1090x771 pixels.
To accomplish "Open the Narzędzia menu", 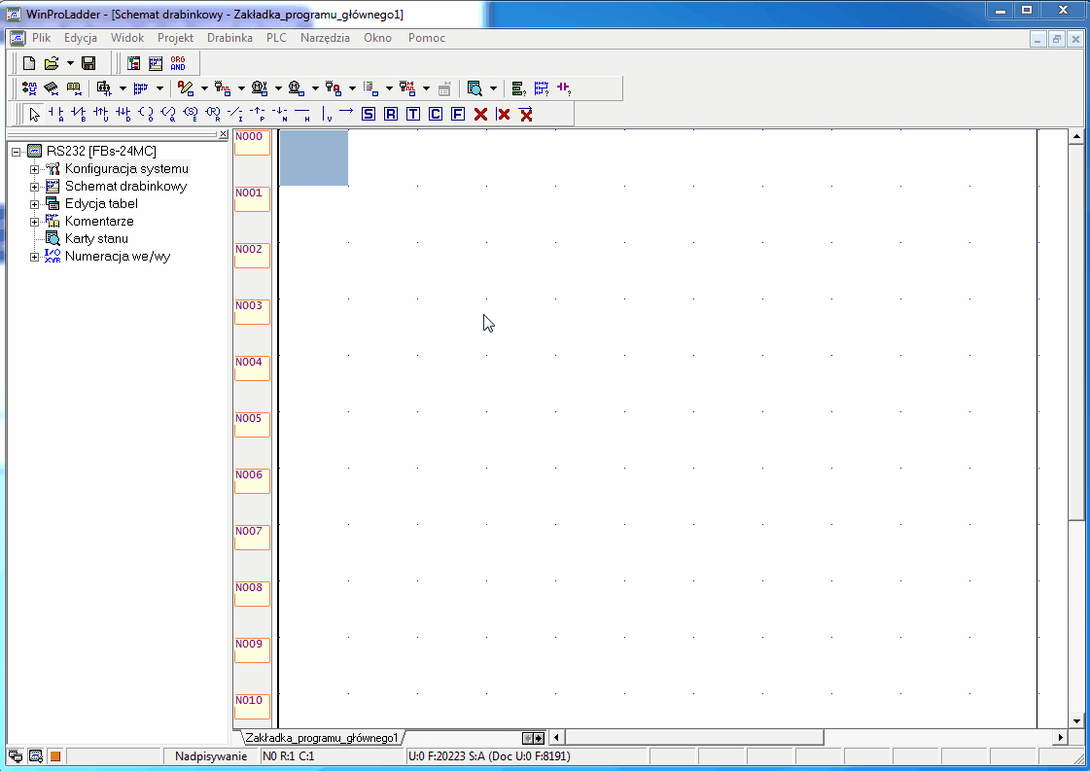I will tap(325, 38).
